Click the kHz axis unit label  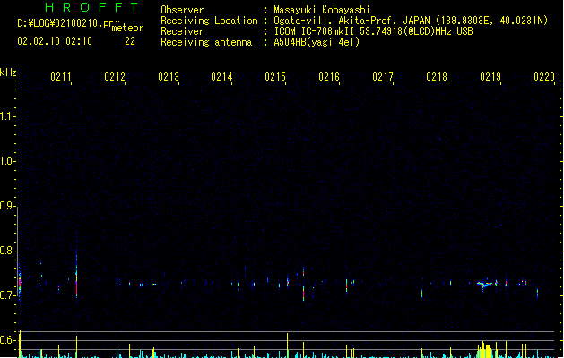8,72
